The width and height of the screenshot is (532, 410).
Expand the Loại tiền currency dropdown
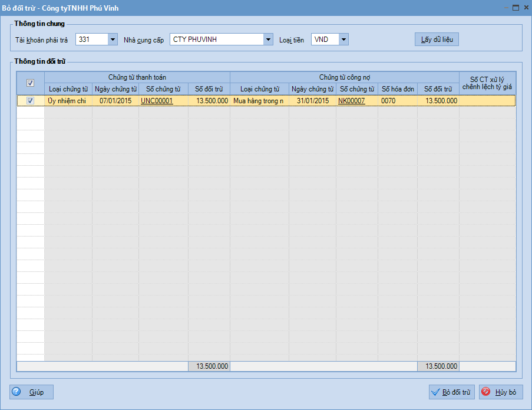(x=343, y=40)
